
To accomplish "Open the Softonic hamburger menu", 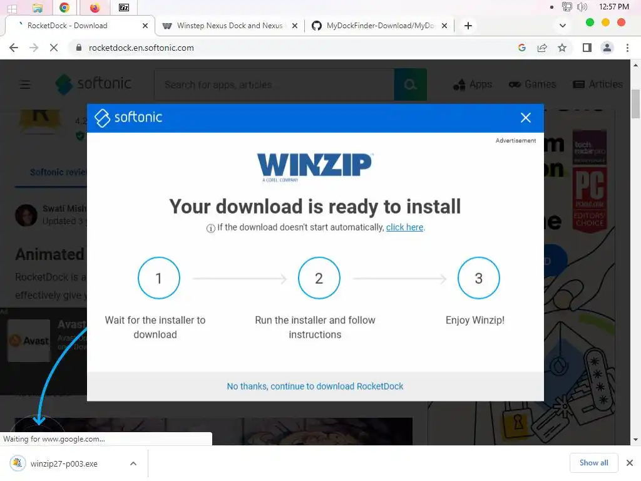I will coord(25,85).
